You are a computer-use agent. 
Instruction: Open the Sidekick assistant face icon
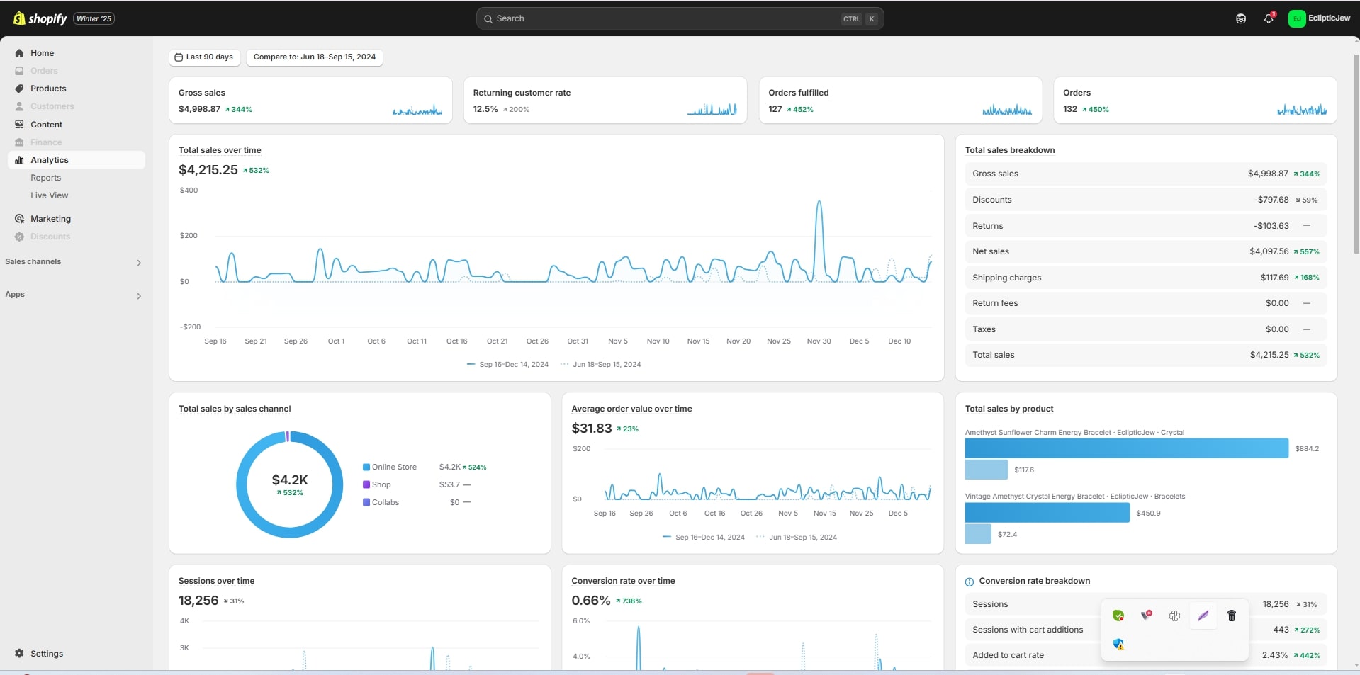pos(1240,18)
